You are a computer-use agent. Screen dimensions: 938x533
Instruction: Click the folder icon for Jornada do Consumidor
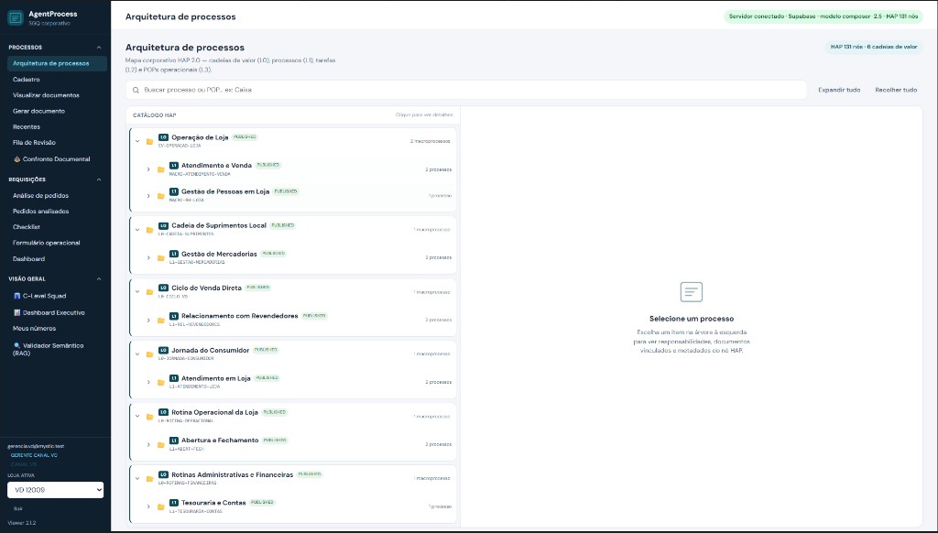pos(149,354)
